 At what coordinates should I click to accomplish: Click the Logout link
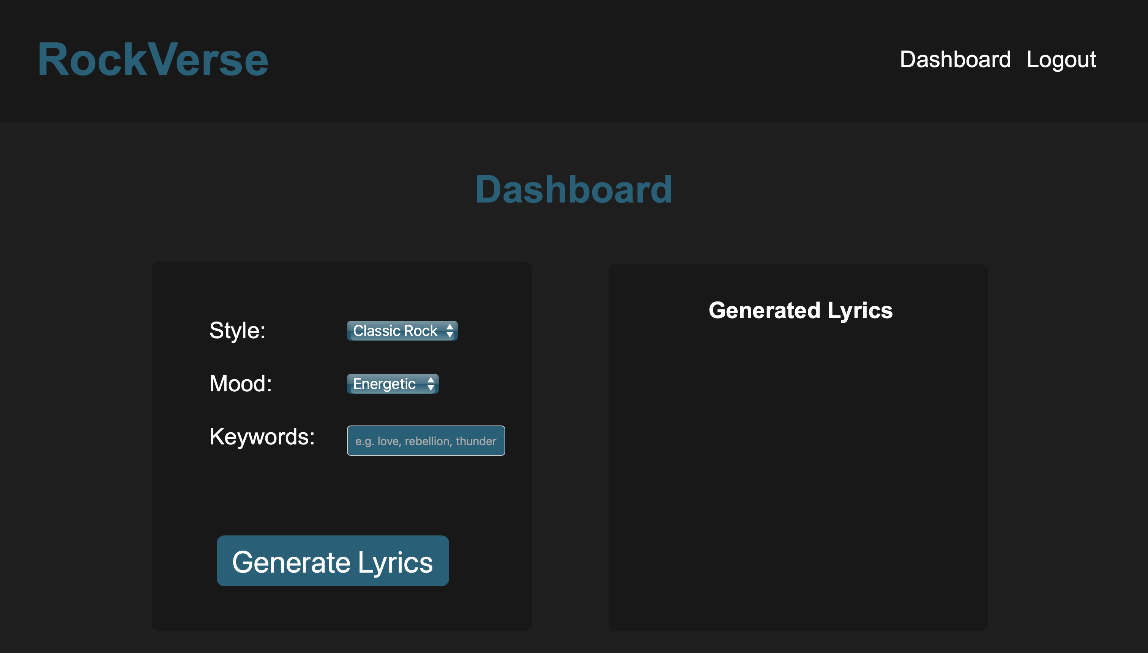(x=1061, y=60)
